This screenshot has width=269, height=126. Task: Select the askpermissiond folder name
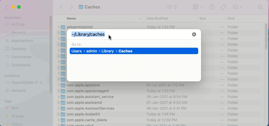80,27
